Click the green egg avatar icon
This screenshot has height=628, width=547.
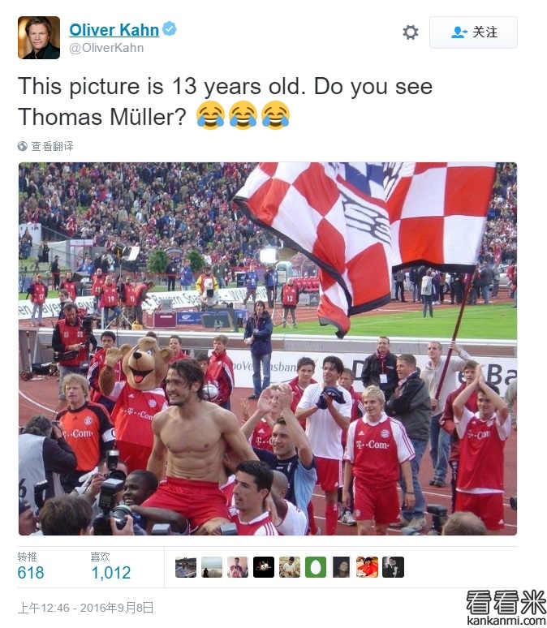pos(316,567)
